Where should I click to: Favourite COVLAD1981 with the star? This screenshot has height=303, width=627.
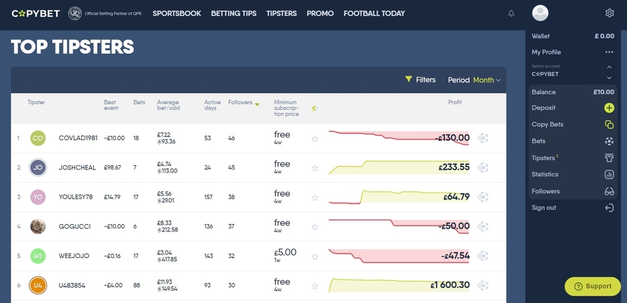click(x=315, y=139)
